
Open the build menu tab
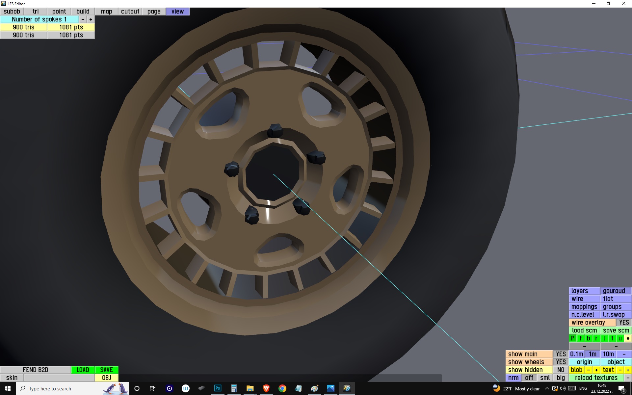pos(83,11)
